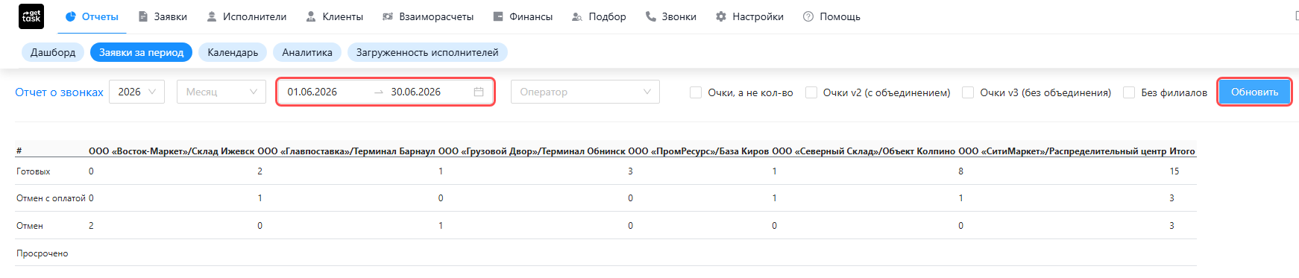Open Взаиморасчеты section
The image size is (1299, 278).
click(x=428, y=16)
